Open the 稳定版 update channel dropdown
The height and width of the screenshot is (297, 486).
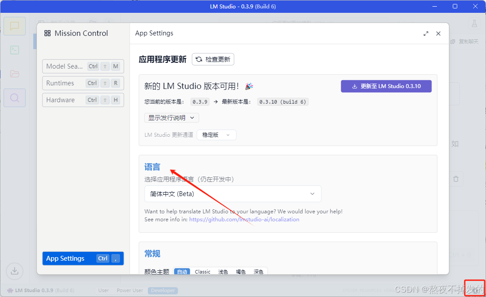(216, 135)
